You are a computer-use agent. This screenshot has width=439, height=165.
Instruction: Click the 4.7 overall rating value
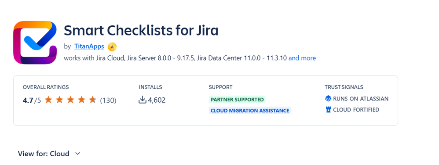(28, 100)
